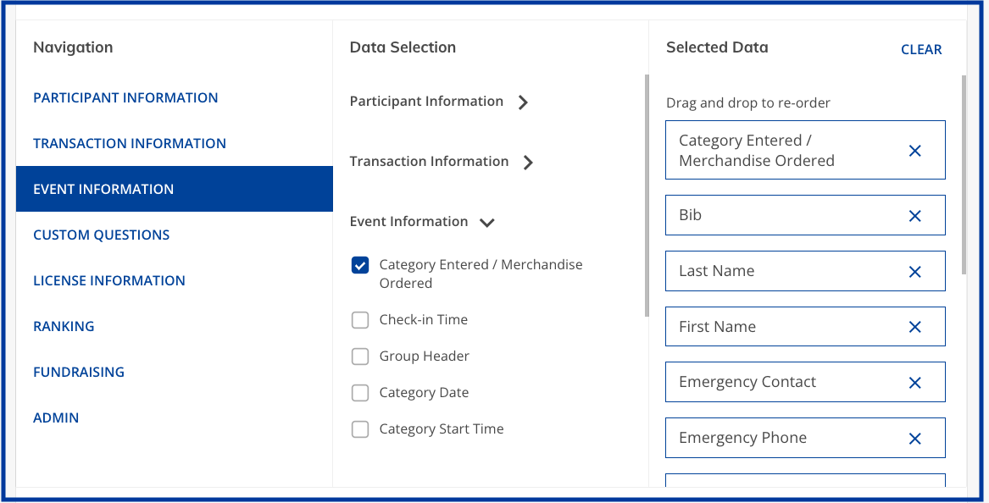
Task: Remove Emergency Phone from Selected Data
Action: click(914, 439)
